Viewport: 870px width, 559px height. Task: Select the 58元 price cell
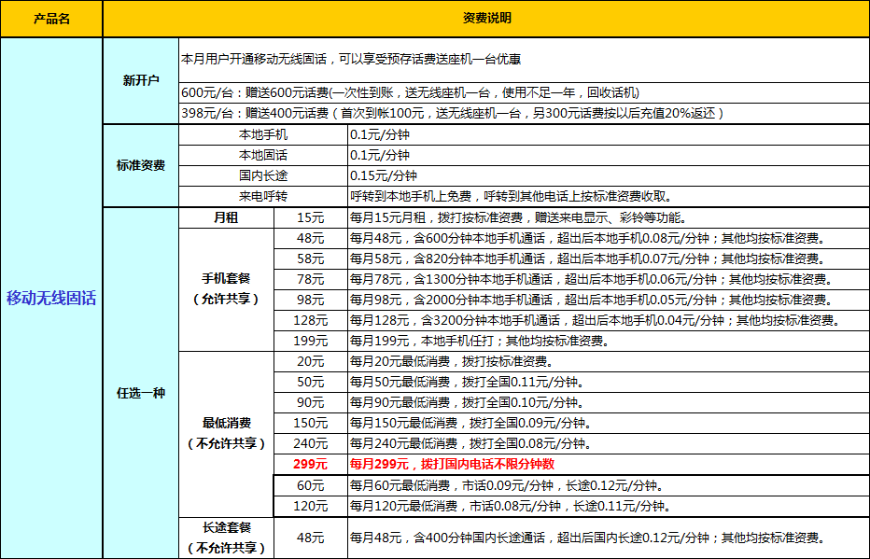[x=311, y=259]
